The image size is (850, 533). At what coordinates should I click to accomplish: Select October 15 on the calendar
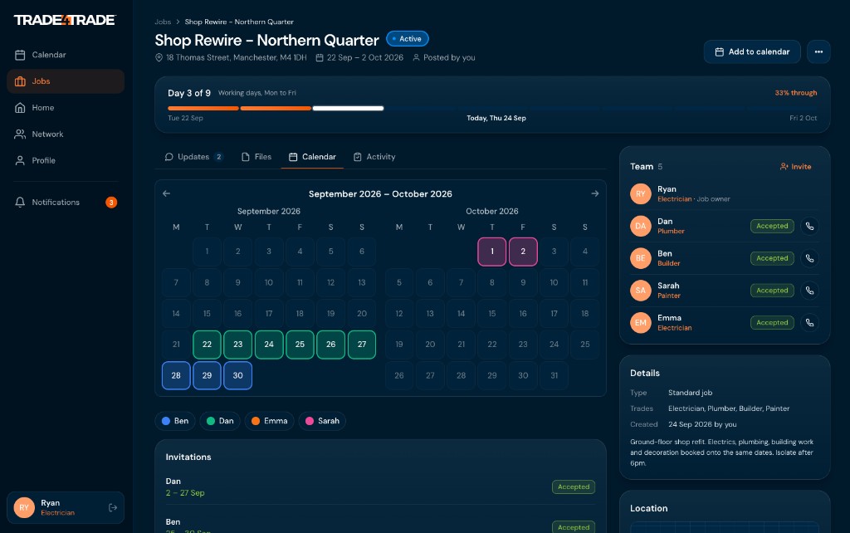(492, 313)
